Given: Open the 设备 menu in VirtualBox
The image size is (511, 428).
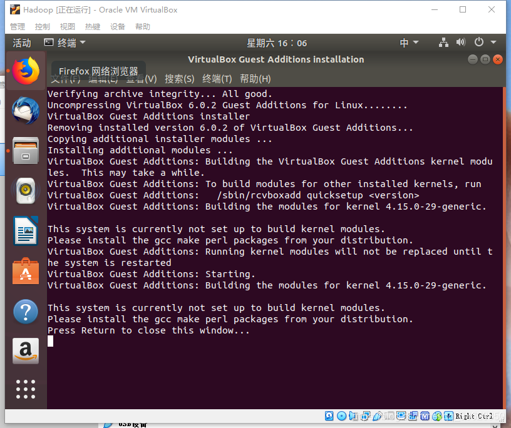Looking at the screenshot, I should coord(118,27).
